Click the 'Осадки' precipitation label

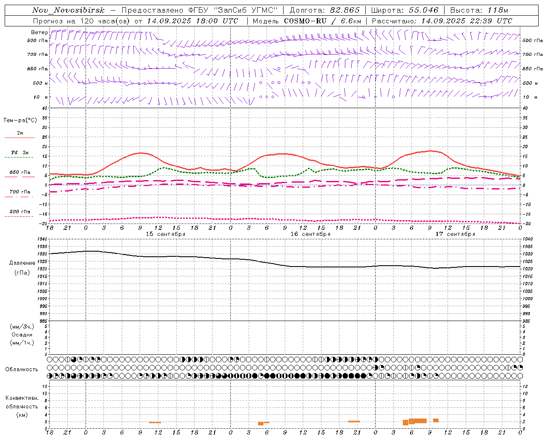(22, 335)
